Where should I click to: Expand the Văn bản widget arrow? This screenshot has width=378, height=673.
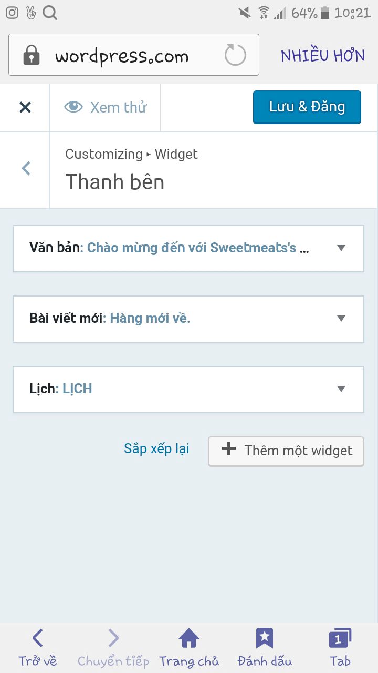pos(341,248)
